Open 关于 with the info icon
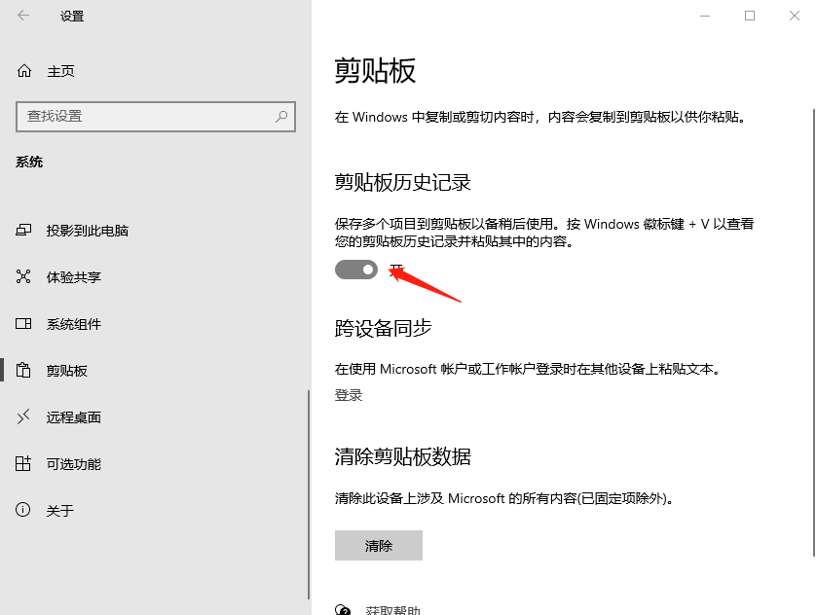The height and width of the screenshot is (615, 817). click(x=21, y=509)
